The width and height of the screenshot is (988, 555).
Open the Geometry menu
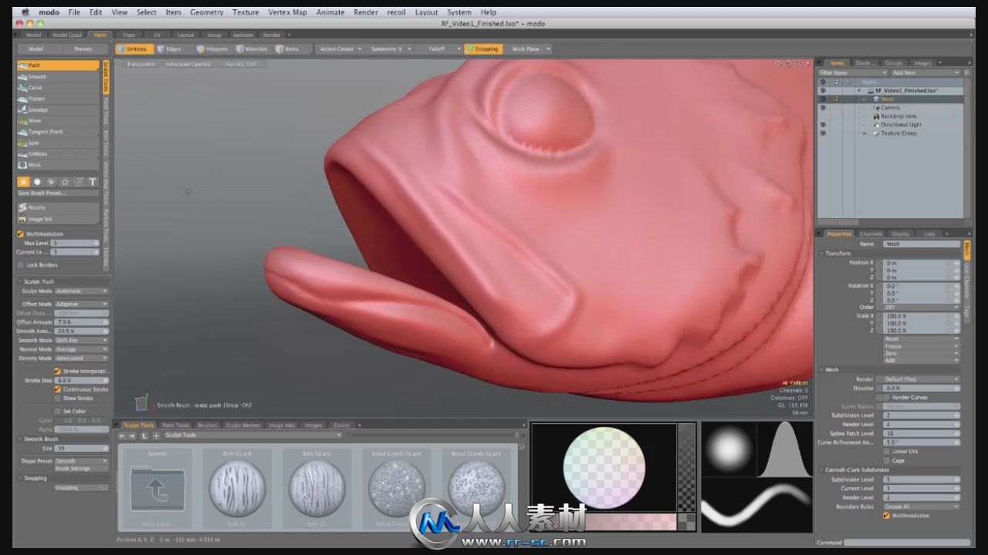point(207,12)
